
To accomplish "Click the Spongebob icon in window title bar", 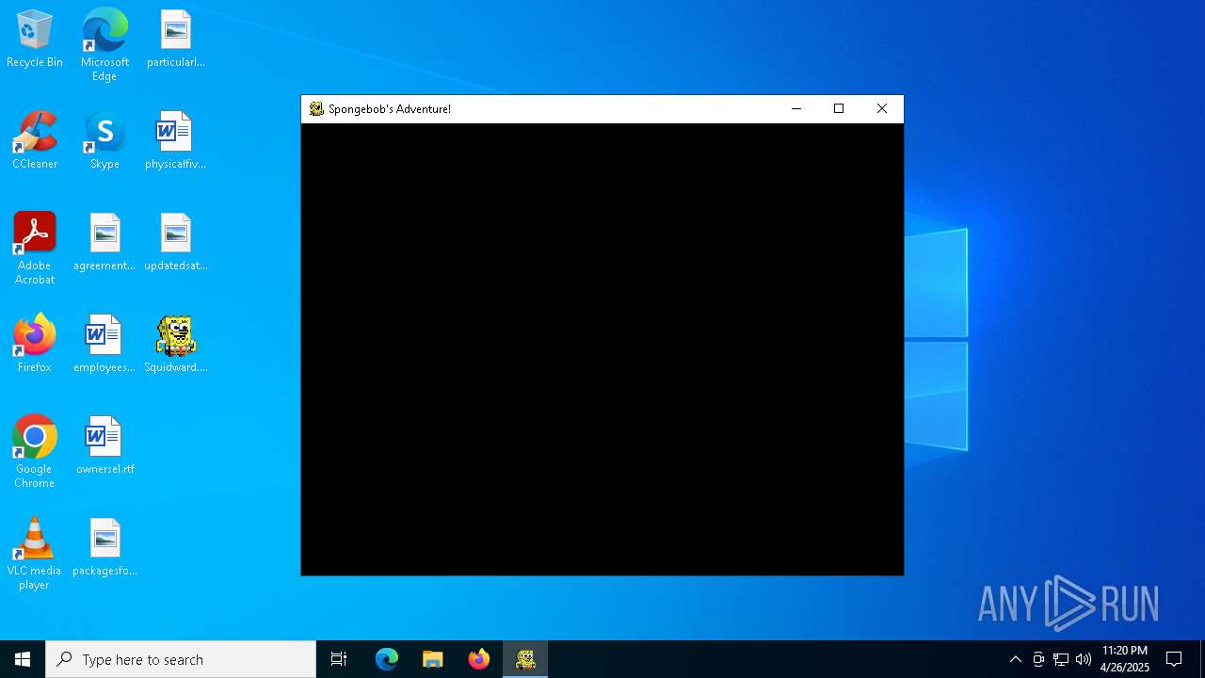I will tap(316, 109).
